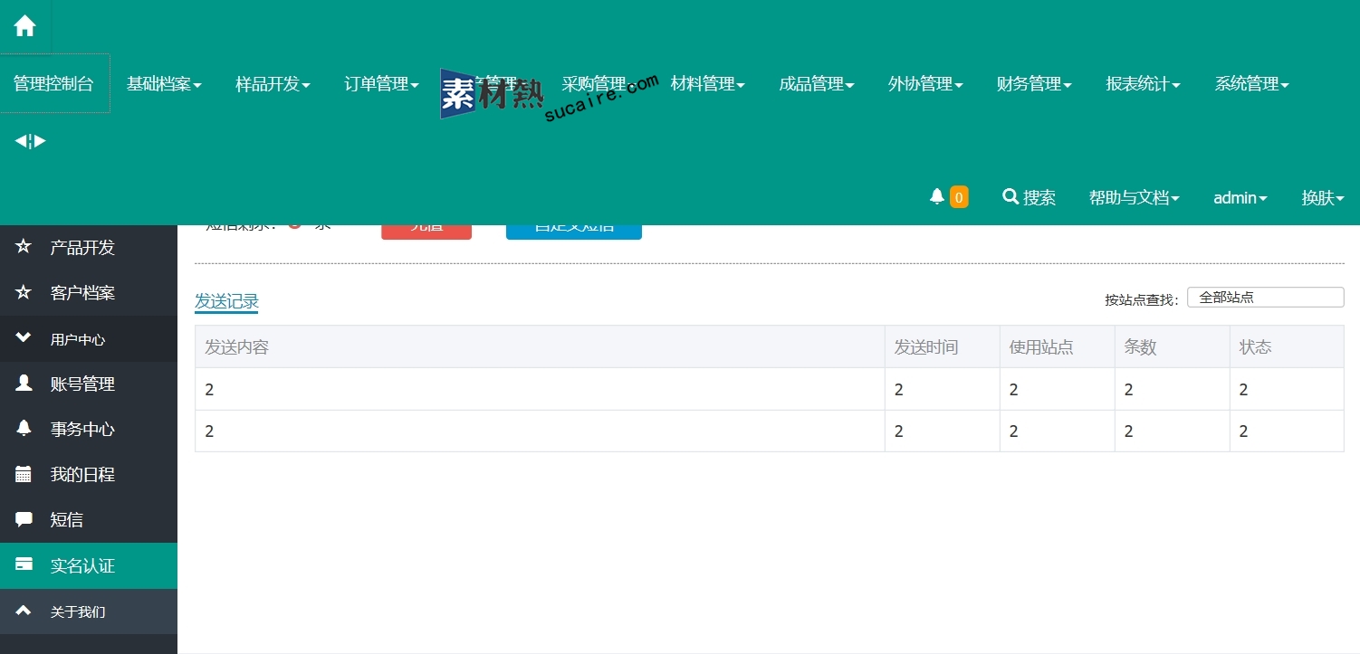Click speech bubble icon beside 短信

(x=24, y=519)
